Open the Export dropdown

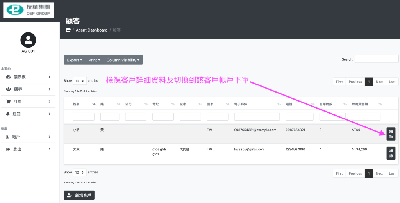point(74,60)
